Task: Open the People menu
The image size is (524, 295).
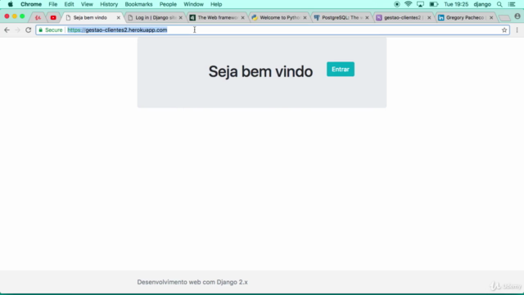Action: (x=168, y=4)
